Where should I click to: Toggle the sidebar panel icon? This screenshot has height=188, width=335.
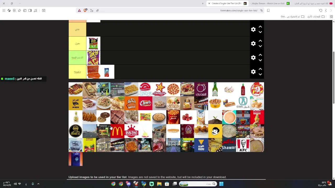[x=30, y=10]
